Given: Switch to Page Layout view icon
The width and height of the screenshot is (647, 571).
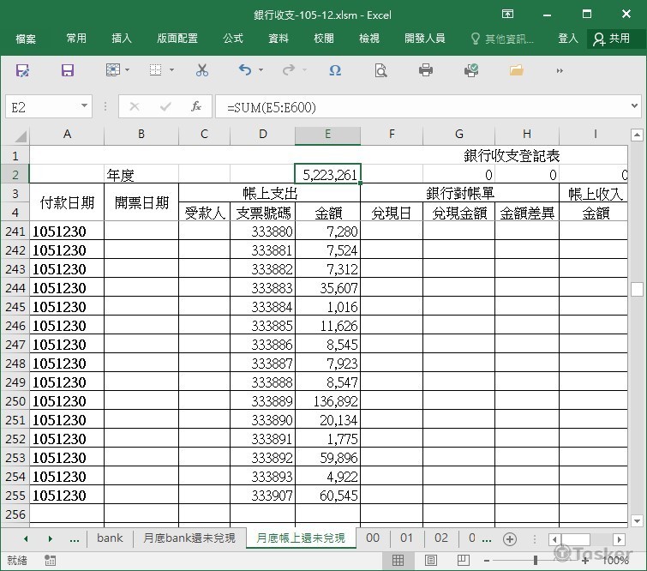Looking at the screenshot, I should coord(431,560).
